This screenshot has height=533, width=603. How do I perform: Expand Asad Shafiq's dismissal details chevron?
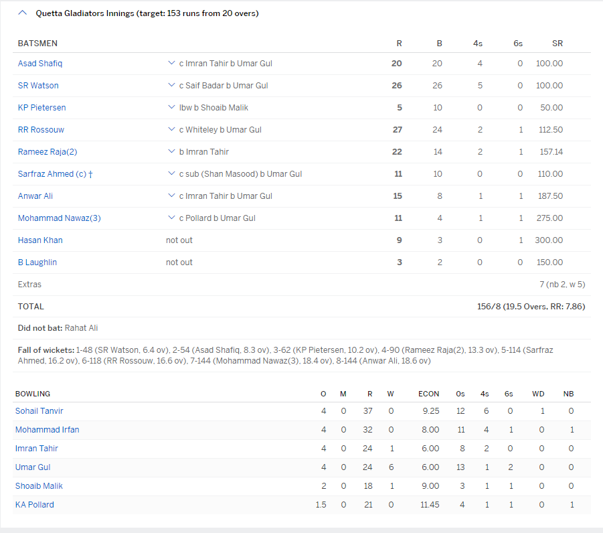(x=171, y=63)
